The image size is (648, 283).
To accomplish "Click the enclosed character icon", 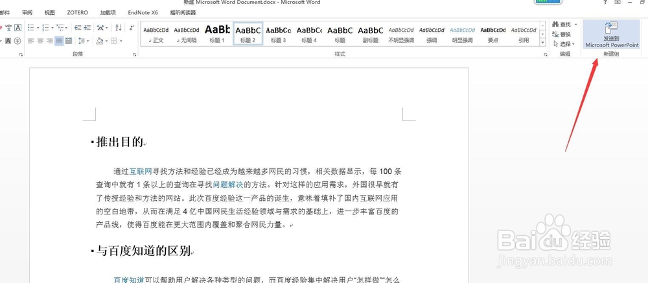I will 17,41.
